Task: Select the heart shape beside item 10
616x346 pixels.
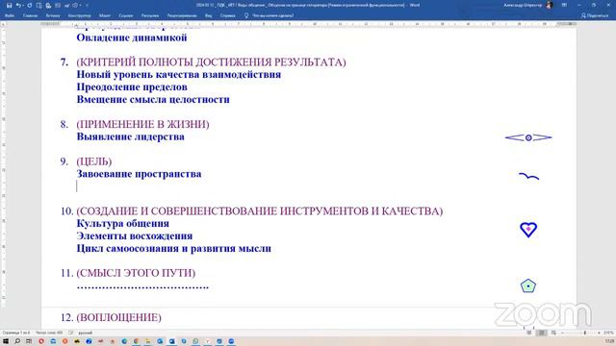Action: click(528, 230)
